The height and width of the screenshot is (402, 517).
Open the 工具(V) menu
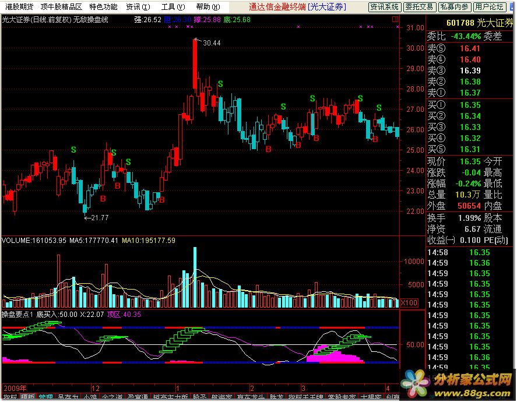tap(173, 6)
